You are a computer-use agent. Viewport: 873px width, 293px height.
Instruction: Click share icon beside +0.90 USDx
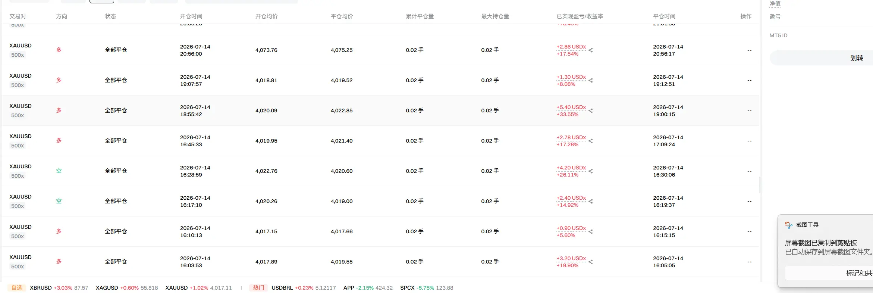(591, 231)
